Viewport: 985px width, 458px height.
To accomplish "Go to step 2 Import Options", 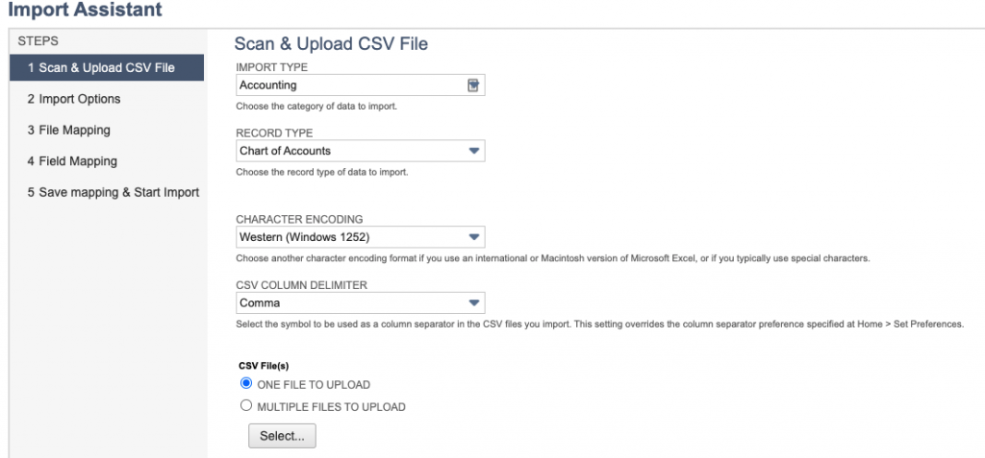I will coord(74,99).
